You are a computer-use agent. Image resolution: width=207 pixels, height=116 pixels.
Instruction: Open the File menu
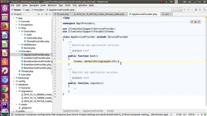click(x=13, y=5)
